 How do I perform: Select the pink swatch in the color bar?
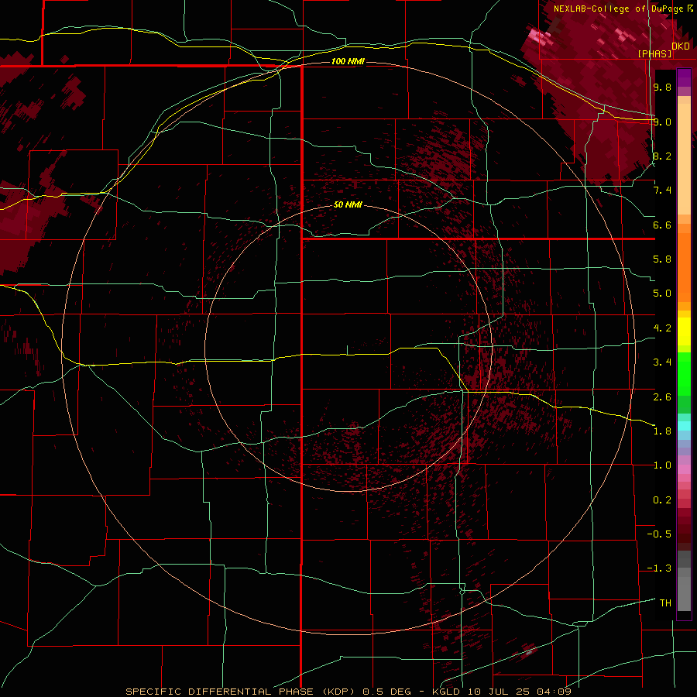pyautogui.click(x=684, y=469)
